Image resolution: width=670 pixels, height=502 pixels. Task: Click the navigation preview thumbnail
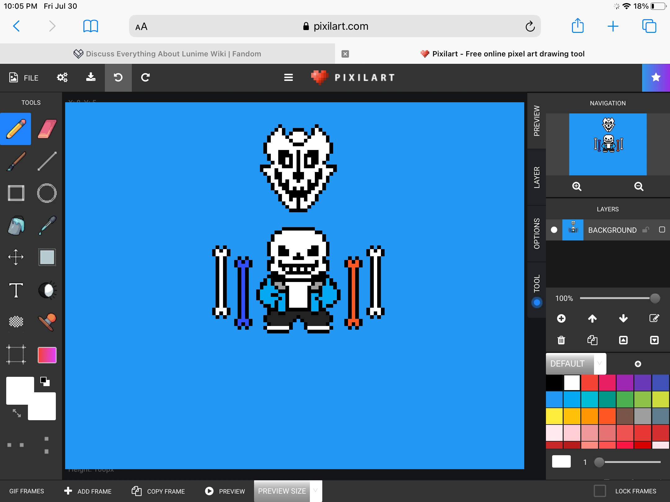coord(607,144)
